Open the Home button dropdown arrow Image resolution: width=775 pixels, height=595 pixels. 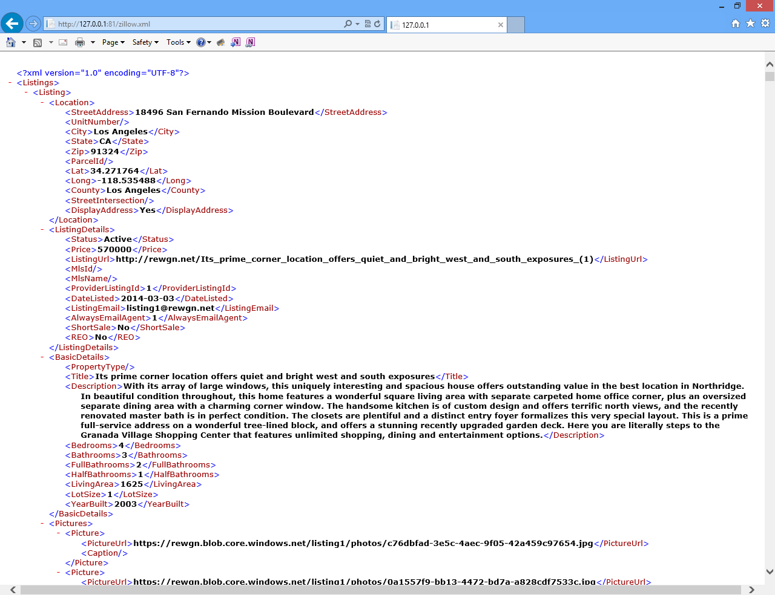pyautogui.click(x=24, y=42)
